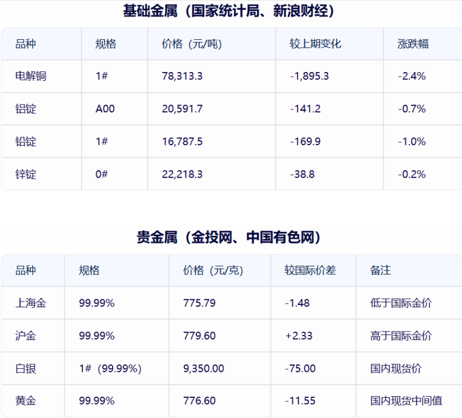462x418 pixels.
Task: Select the 价格 (元/克) column header
Action: click(x=213, y=270)
